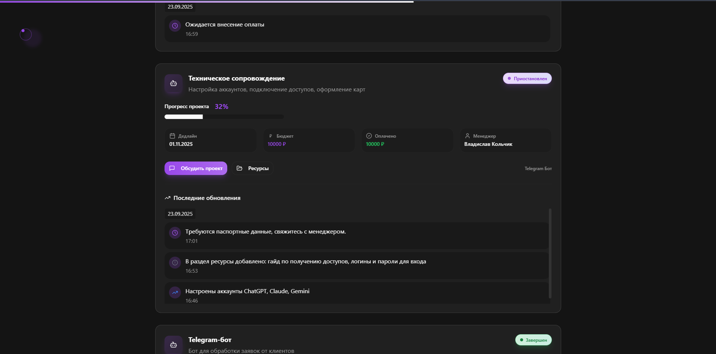The width and height of the screenshot is (716, 354).
Task: Click the checkmark icon in Оплачено card
Action: pyautogui.click(x=369, y=136)
